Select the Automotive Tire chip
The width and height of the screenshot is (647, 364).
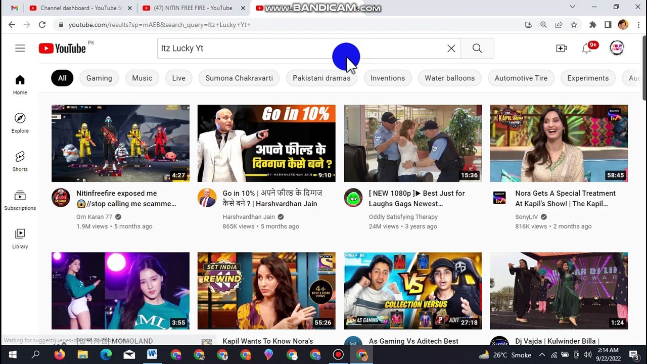click(x=521, y=78)
